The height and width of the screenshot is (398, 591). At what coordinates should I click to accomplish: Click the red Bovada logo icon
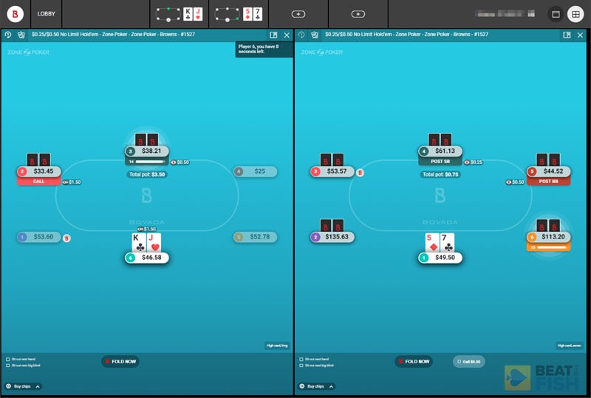tap(15, 14)
